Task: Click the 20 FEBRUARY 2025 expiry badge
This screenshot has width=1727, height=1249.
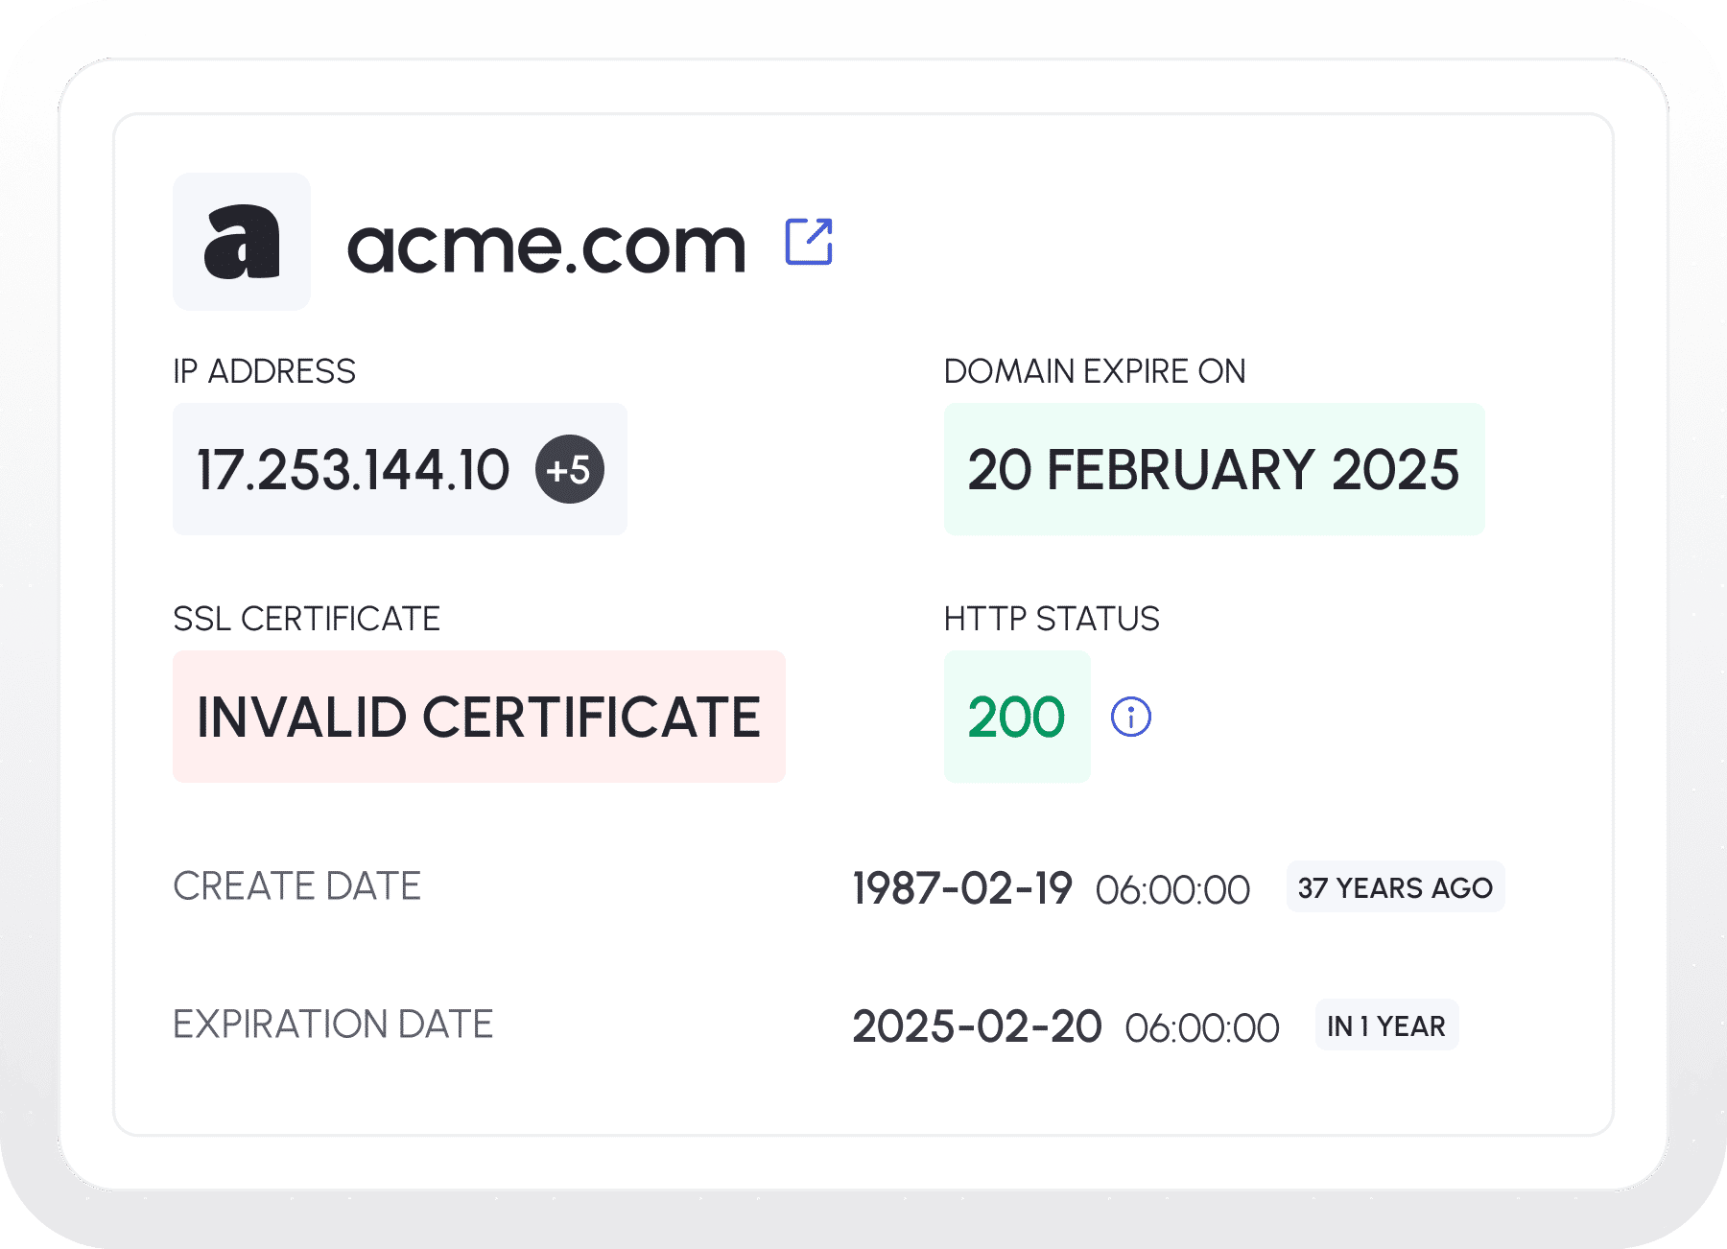Action: click(1214, 470)
